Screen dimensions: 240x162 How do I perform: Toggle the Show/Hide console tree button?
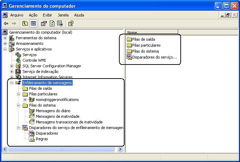coord(33,23)
